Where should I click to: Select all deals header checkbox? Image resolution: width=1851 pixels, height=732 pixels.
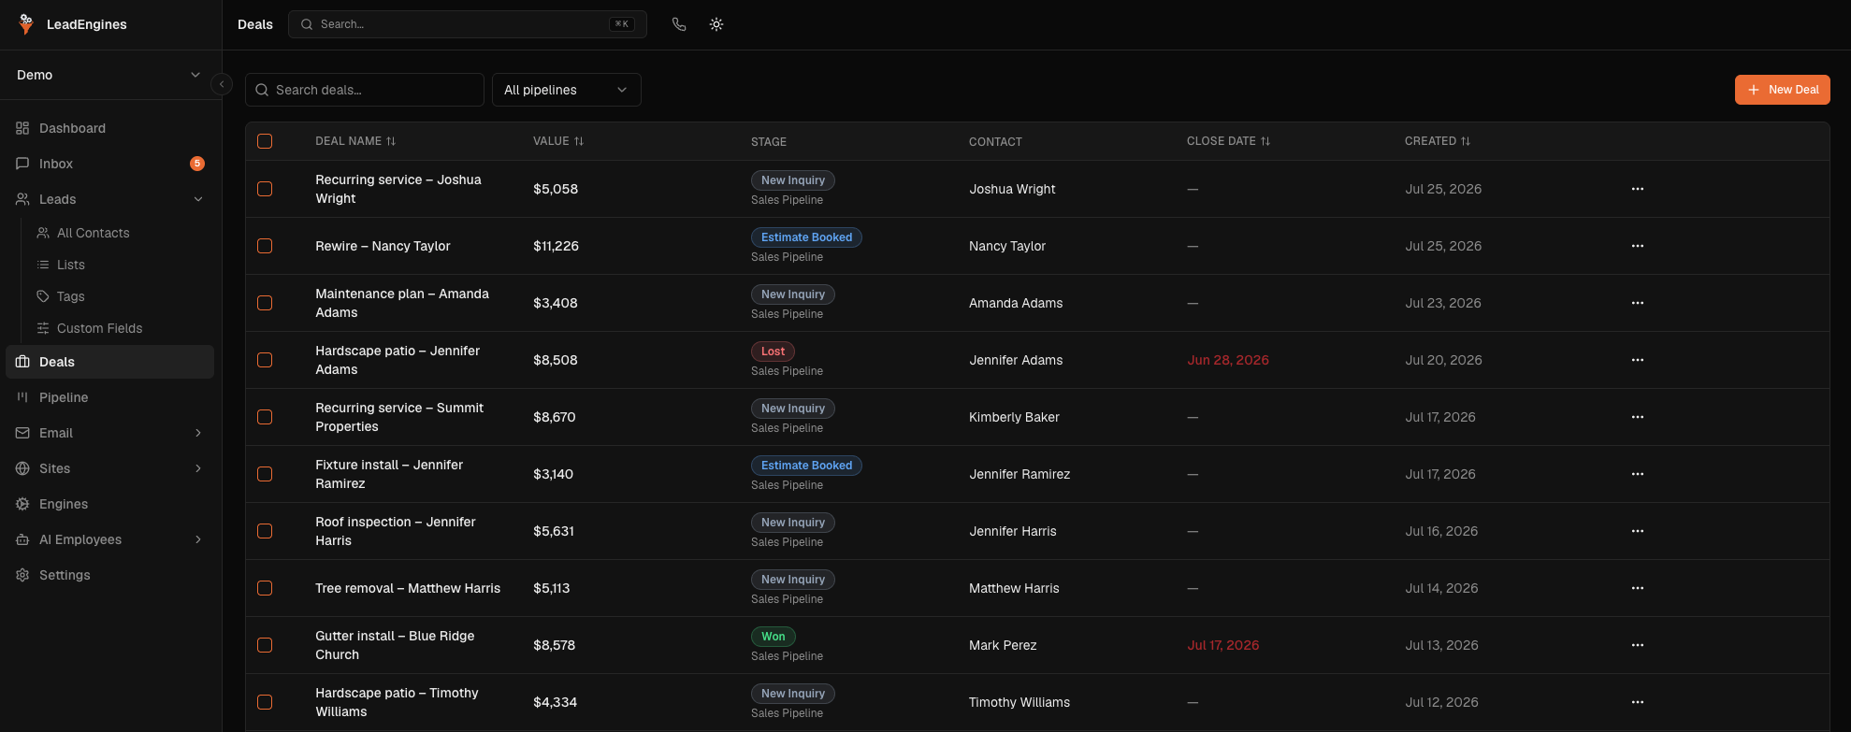click(265, 141)
